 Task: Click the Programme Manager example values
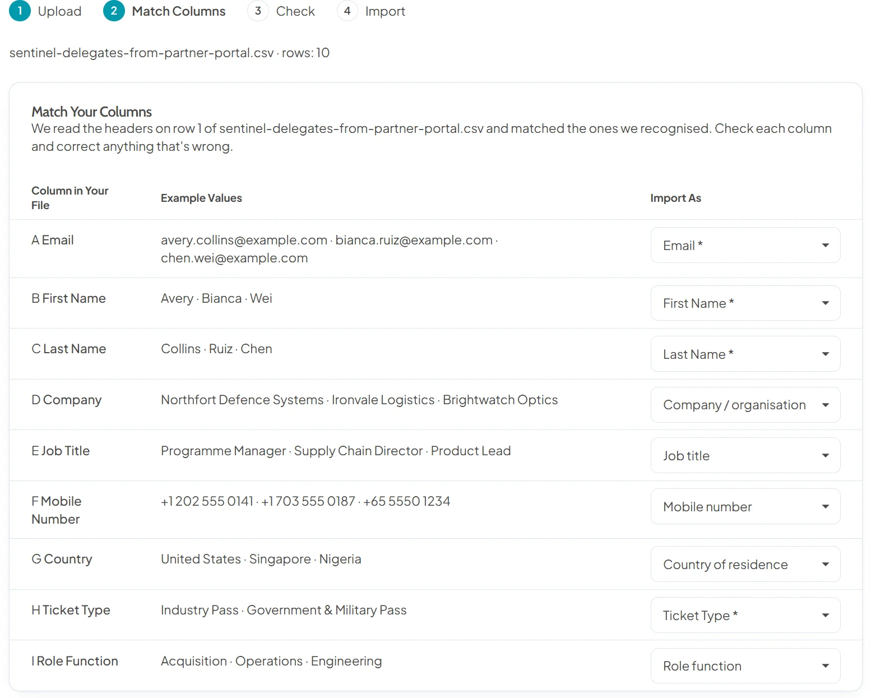click(x=336, y=451)
